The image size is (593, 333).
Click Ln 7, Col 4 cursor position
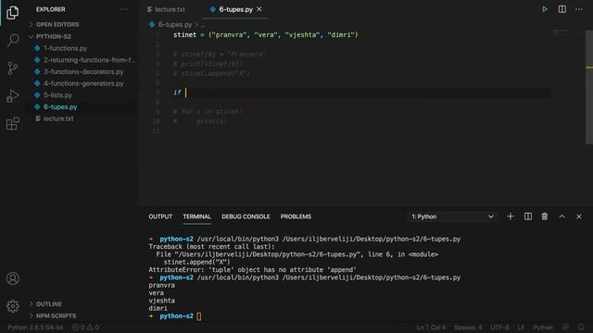pyautogui.click(x=431, y=327)
